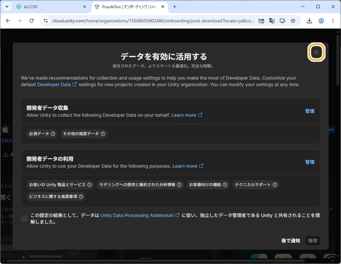Click the 後で通知 button
341x264 pixels.
(291, 241)
